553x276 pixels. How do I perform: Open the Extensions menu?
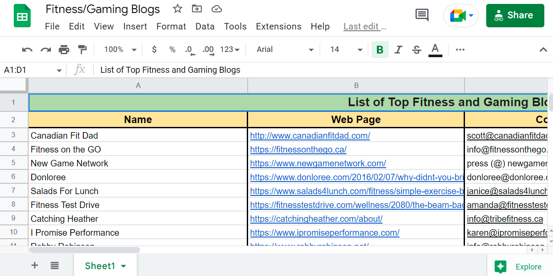pos(278,26)
